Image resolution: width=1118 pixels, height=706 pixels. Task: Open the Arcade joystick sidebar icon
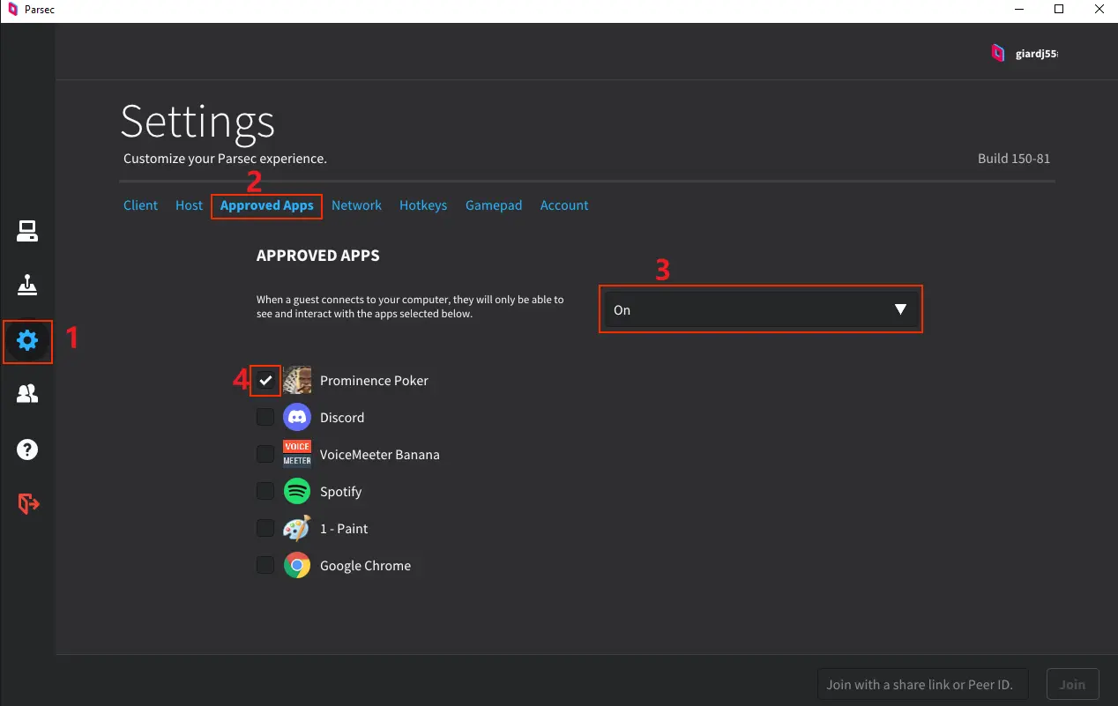point(27,285)
